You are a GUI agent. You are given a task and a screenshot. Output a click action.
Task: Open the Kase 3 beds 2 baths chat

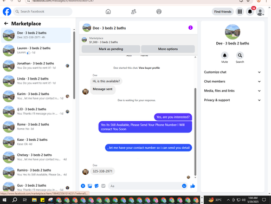coord(36,142)
